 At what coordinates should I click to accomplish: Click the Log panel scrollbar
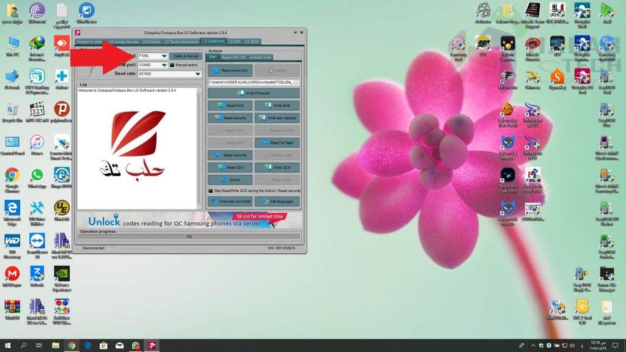coord(200,148)
